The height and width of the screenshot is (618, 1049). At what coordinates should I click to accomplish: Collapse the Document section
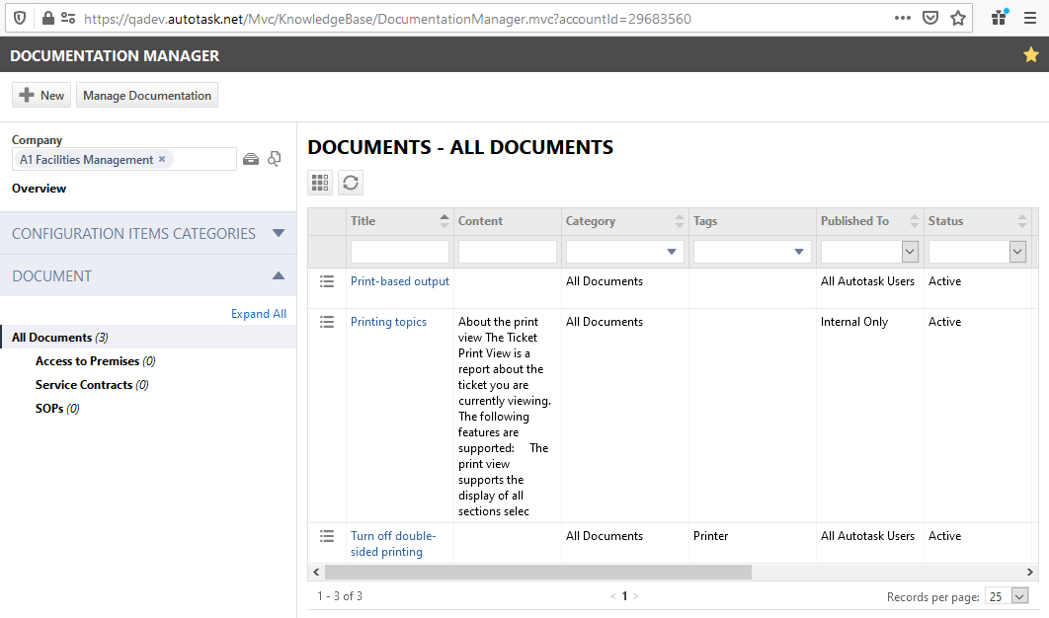(x=279, y=275)
